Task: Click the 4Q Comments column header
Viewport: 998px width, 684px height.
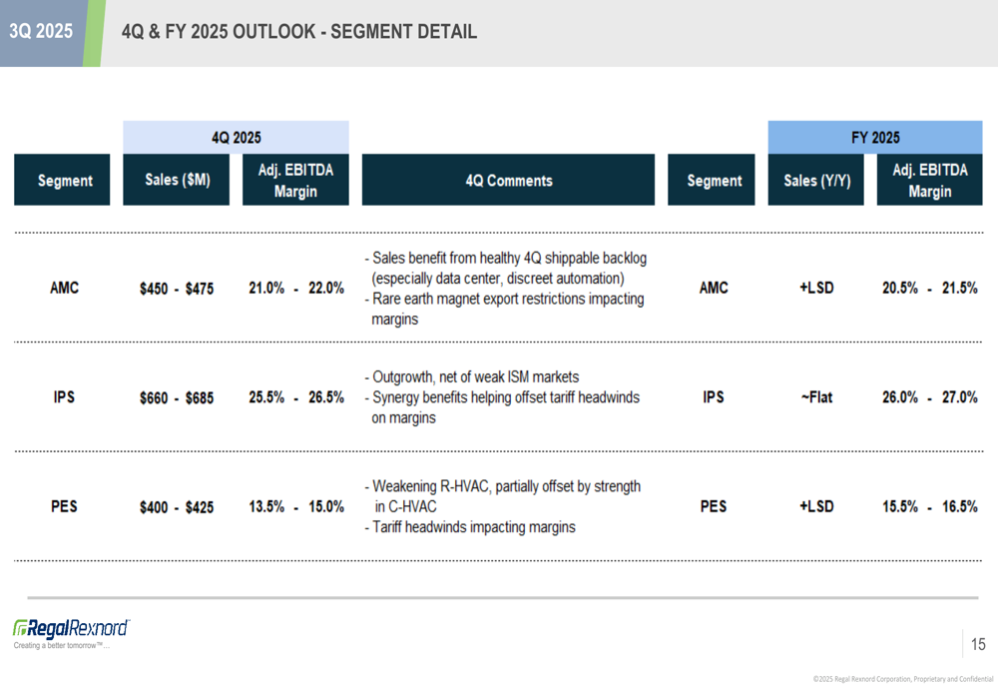Action: coord(508,181)
